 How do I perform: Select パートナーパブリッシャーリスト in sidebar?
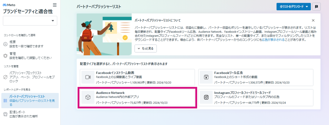(30, 101)
